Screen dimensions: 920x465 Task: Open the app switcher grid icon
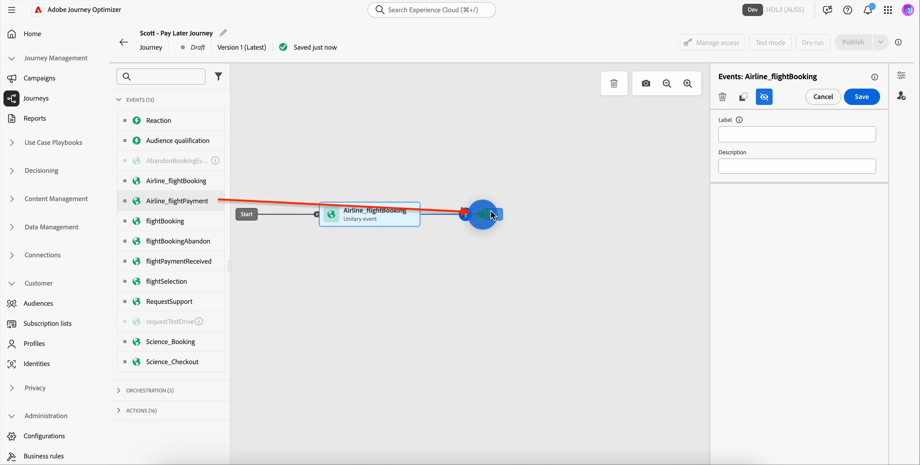coord(888,10)
